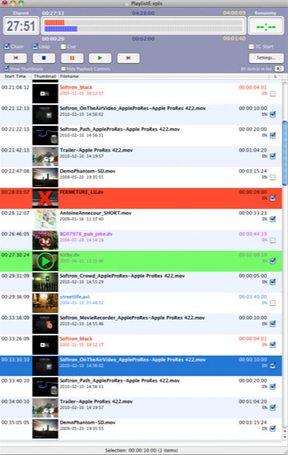288x455 pixels.
Task: Enable the TC Start checkbox
Action: 252,47
